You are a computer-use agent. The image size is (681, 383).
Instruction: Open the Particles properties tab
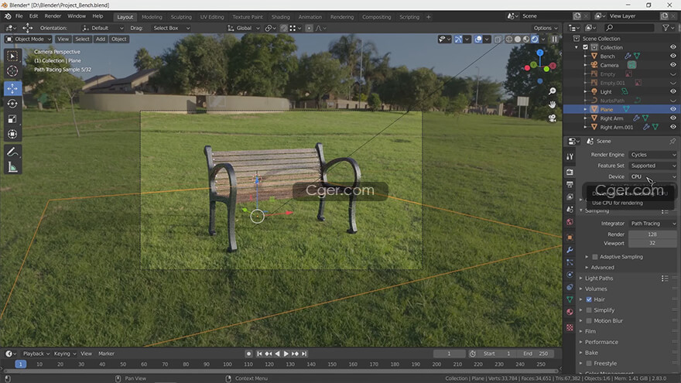(x=570, y=262)
